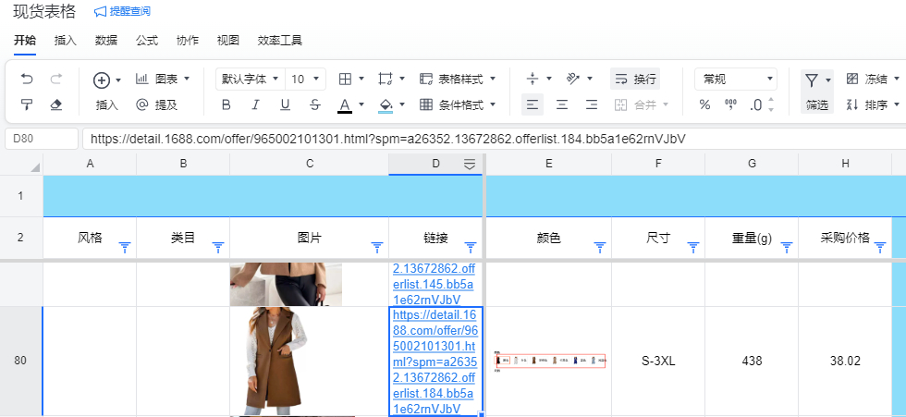Screen dimensions: 906x417
Task: Open the 常规 number format dropdown
Action: (x=736, y=80)
